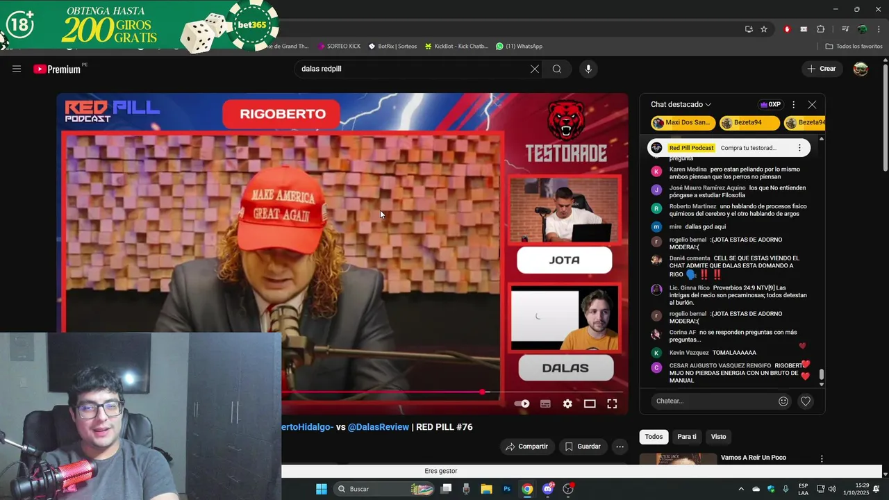Open the Vamos A Reír Un Poco suggested video
The width and height of the screenshot is (889, 500).
tap(754, 458)
